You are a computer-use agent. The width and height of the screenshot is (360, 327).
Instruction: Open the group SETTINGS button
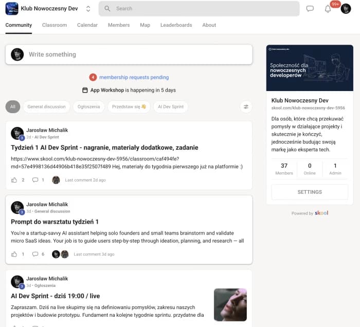[x=310, y=192]
